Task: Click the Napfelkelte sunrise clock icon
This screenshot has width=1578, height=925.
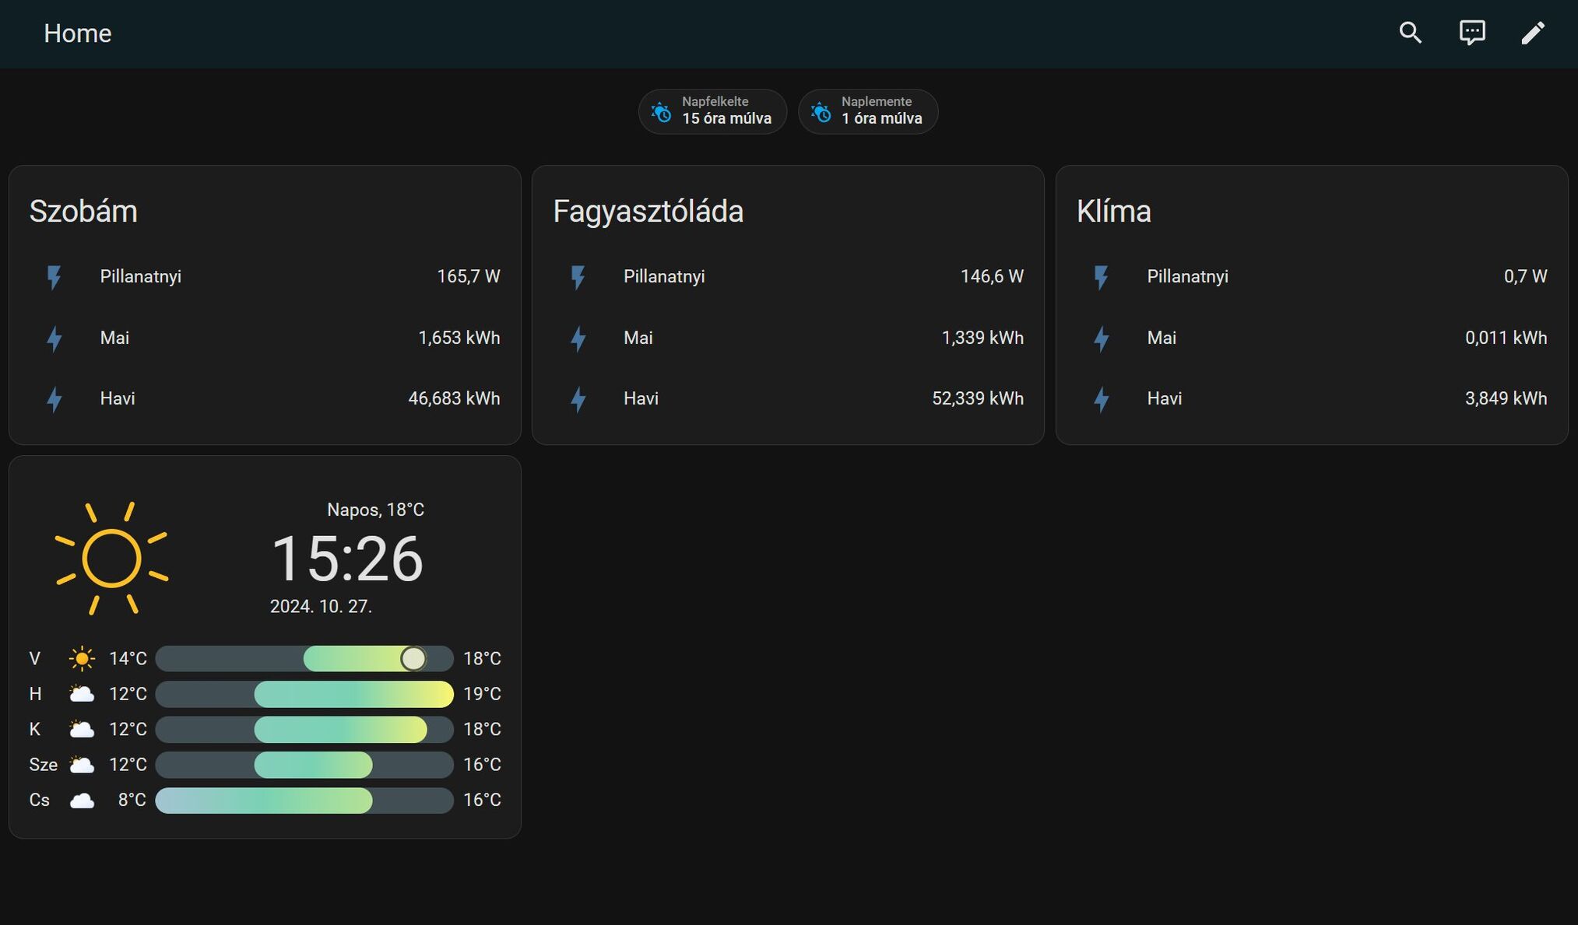Action: point(661,112)
